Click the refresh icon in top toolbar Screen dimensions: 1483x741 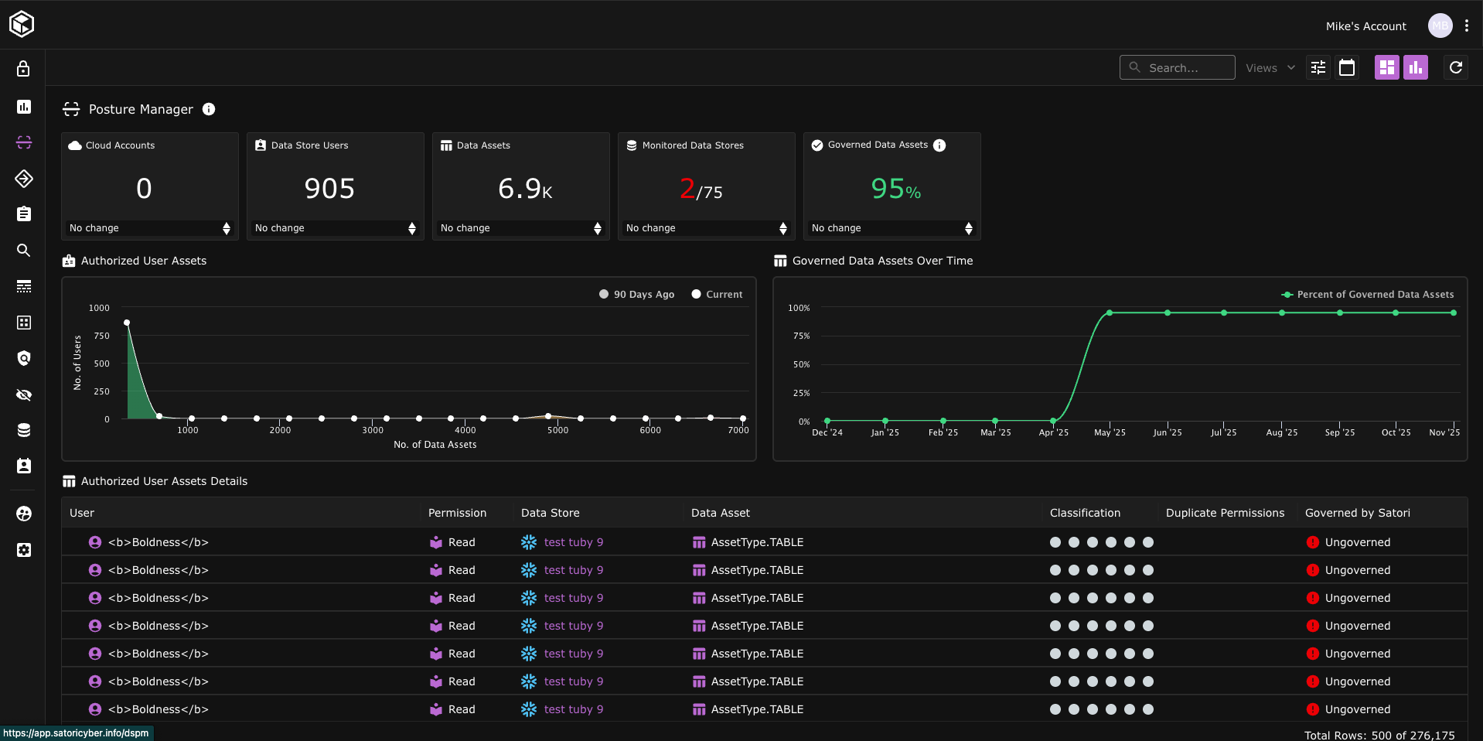click(1455, 68)
